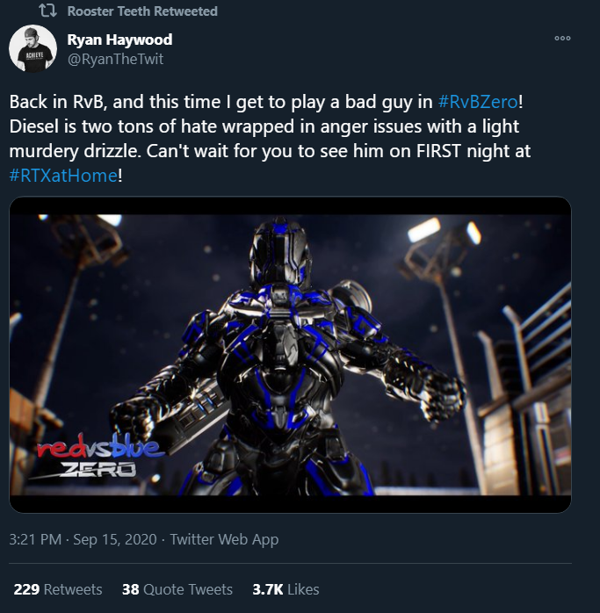This screenshot has height=613, width=600.
Task: Click the ACHIEVE shirt in profile photo
Action: (33, 60)
